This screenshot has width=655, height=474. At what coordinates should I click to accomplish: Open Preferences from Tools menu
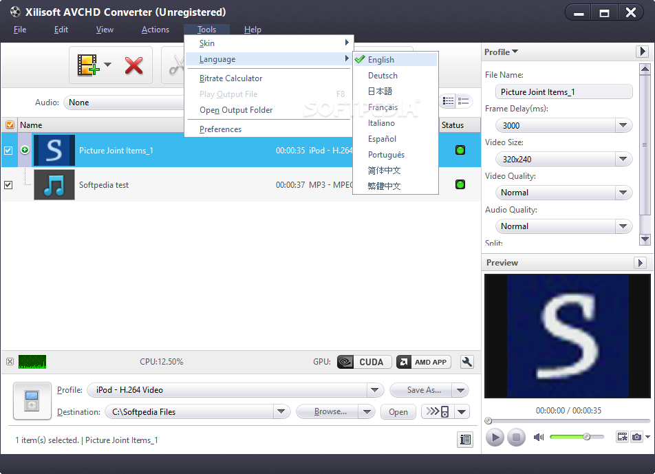[x=268, y=129]
